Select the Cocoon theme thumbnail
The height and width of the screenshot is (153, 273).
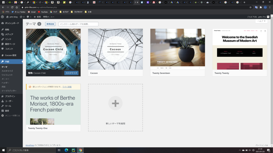pyautogui.click(x=115, y=49)
